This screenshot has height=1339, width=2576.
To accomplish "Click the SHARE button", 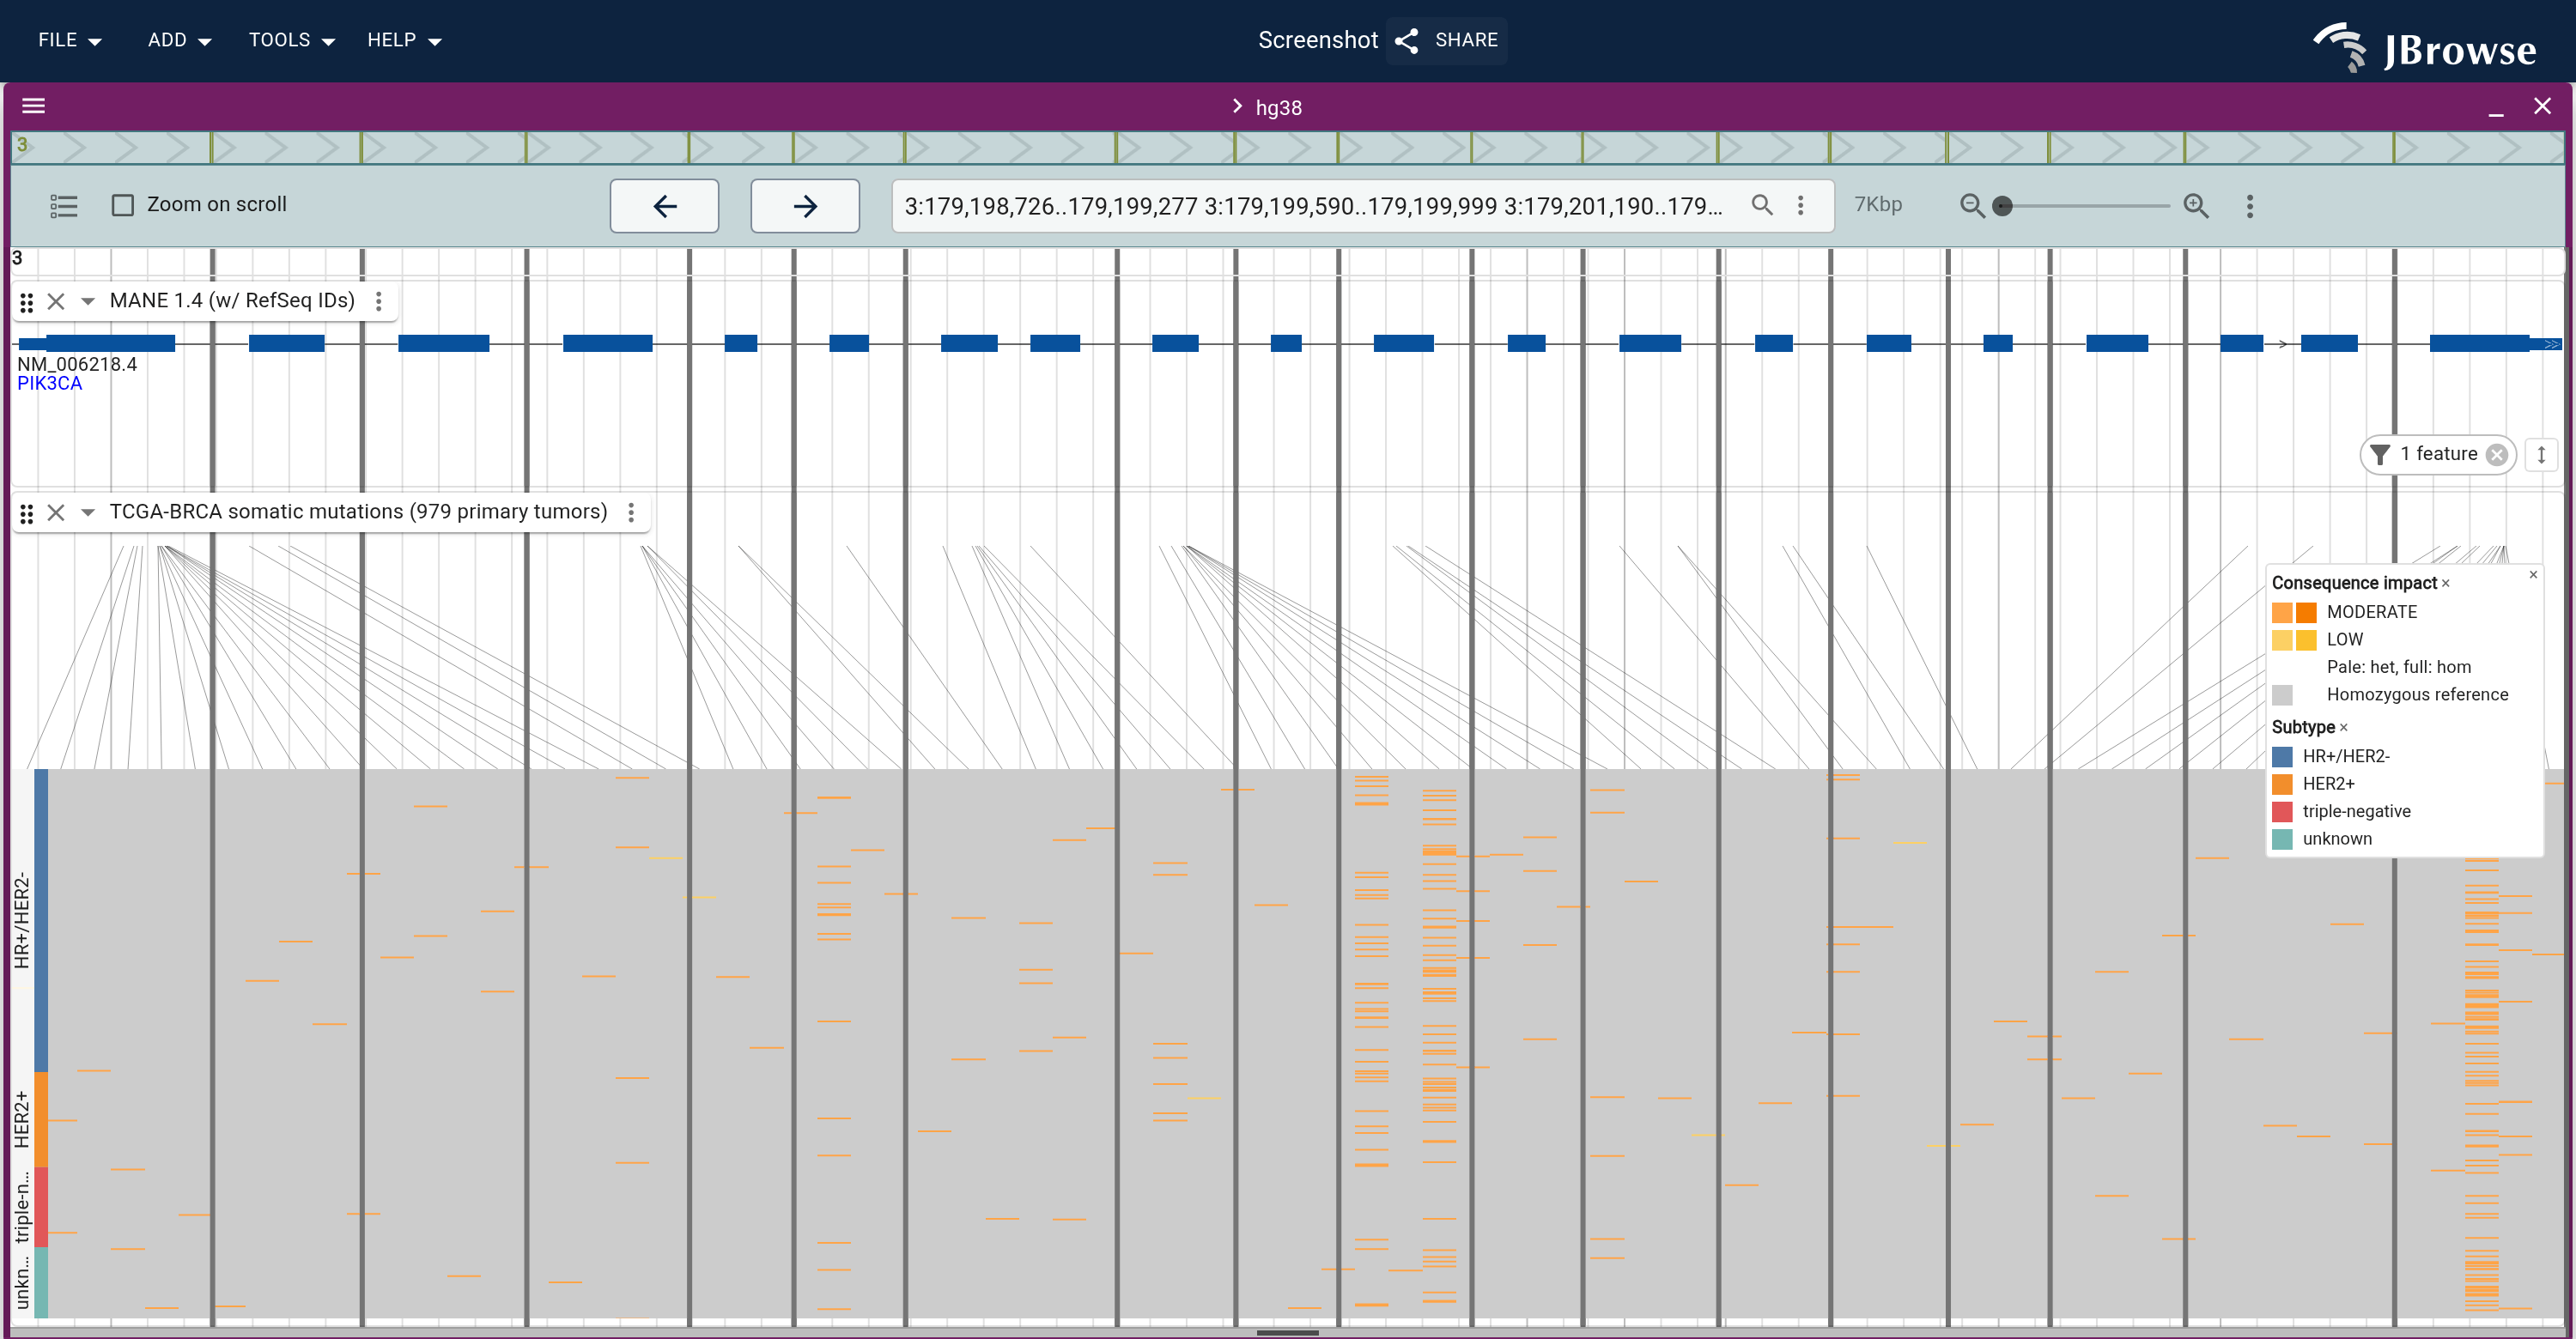I will [1446, 40].
